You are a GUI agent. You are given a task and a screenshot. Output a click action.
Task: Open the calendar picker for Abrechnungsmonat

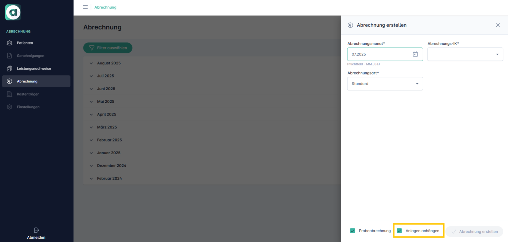coord(415,54)
